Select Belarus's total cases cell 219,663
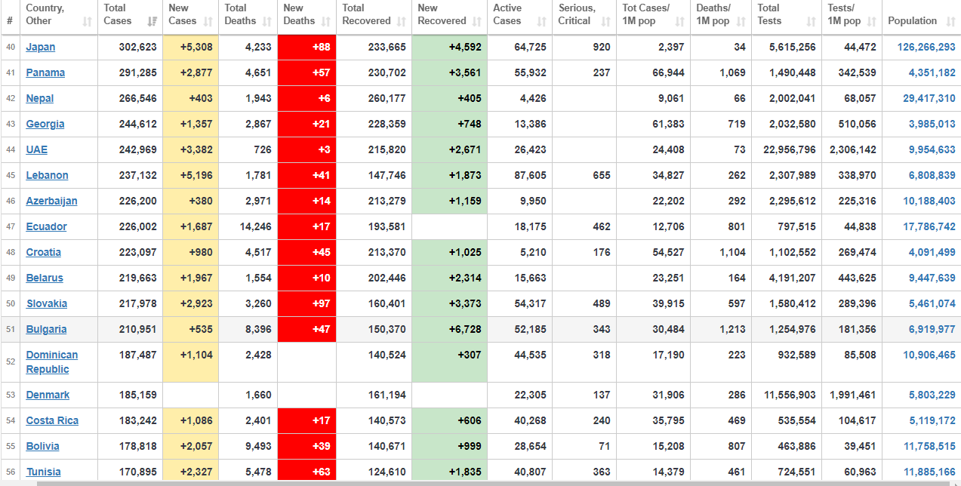The height and width of the screenshot is (486, 961). tap(130, 278)
